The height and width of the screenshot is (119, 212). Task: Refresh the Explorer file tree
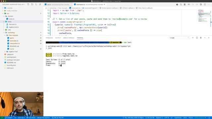36,4
